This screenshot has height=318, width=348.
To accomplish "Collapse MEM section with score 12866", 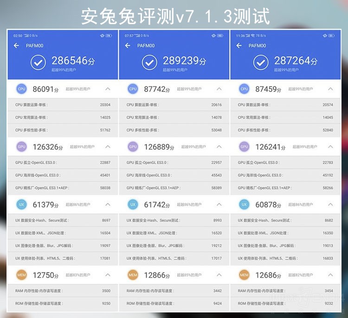I will click(x=219, y=275).
